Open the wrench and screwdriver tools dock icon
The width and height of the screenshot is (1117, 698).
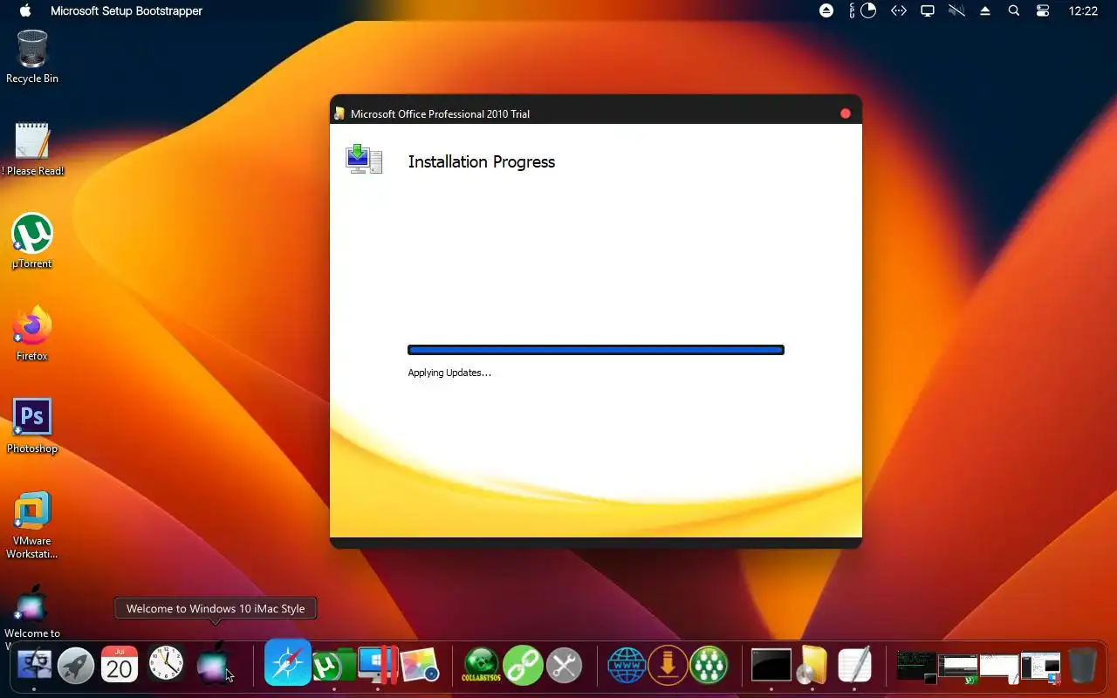pyautogui.click(x=565, y=666)
